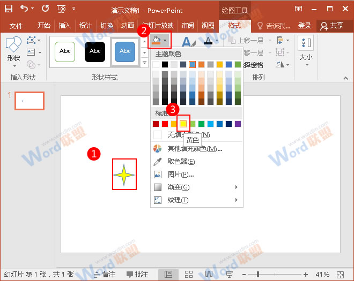This screenshot has height=281, width=354.
Task: Pick the yellow standard color swatch
Action: pos(183,124)
